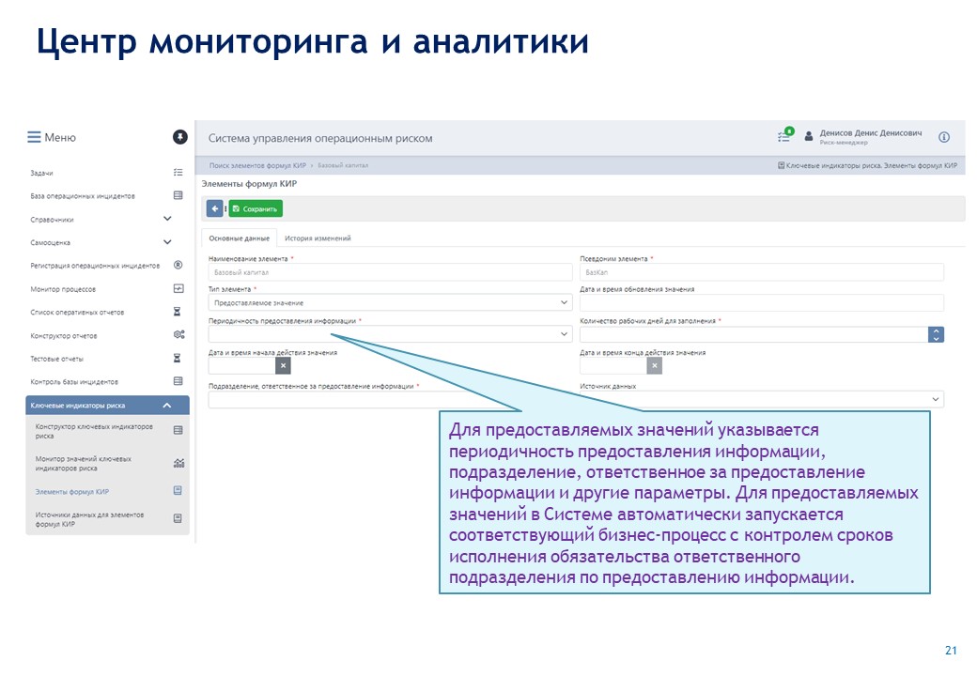Click Дата и время начала действия field
This screenshot has height=676, width=977.
pyautogui.click(x=241, y=365)
